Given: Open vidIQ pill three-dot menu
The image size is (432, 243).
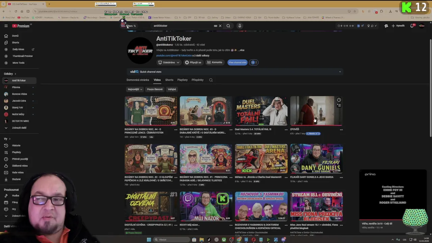Looking at the screenshot, I should click(x=256, y=62).
